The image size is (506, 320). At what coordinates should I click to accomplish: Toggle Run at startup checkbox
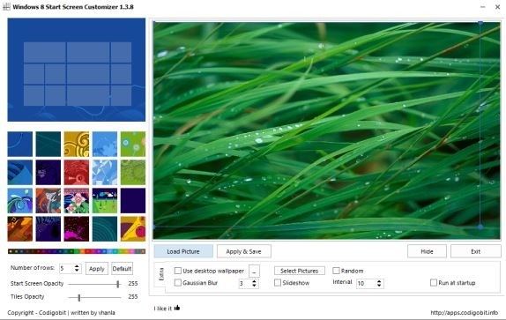point(434,283)
